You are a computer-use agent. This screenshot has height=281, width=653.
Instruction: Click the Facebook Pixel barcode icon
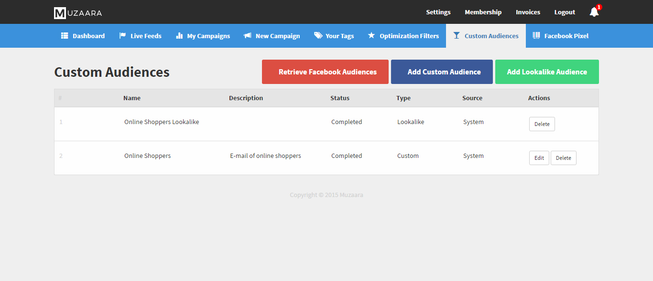coord(536,36)
